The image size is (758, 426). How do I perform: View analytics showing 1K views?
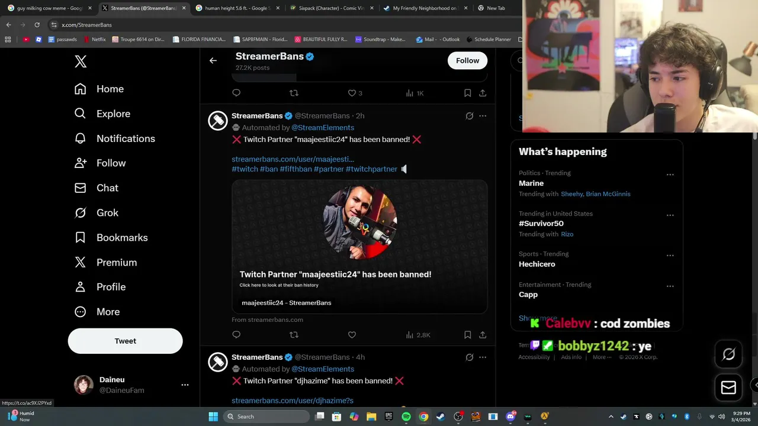click(415, 93)
